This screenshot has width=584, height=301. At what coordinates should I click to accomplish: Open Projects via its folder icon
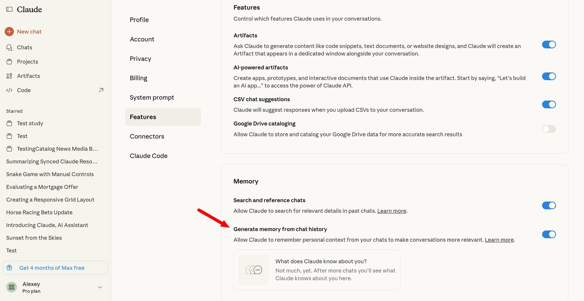9,62
